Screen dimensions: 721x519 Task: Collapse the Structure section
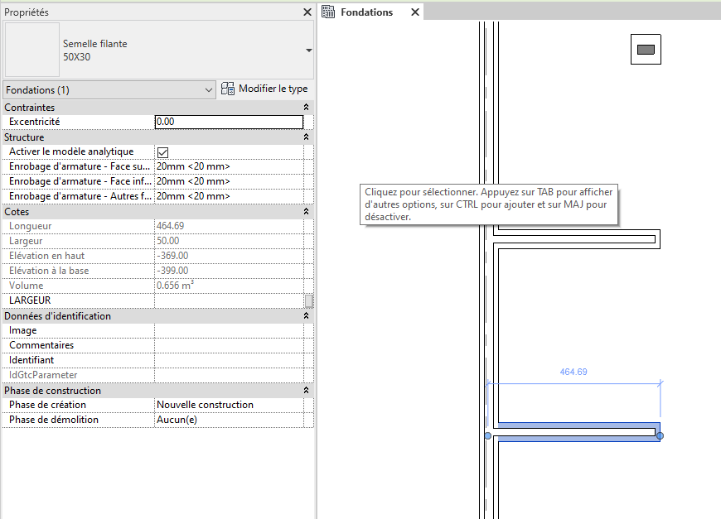(x=306, y=137)
